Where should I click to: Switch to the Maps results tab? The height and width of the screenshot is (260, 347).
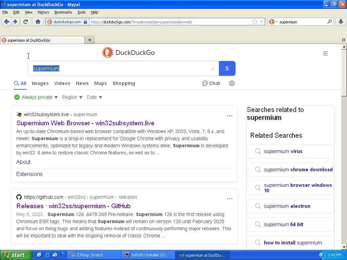(100, 83)
